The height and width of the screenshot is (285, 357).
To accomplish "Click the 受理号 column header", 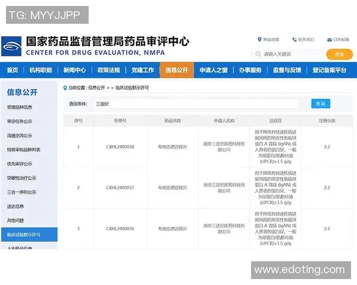I will 120,121.
